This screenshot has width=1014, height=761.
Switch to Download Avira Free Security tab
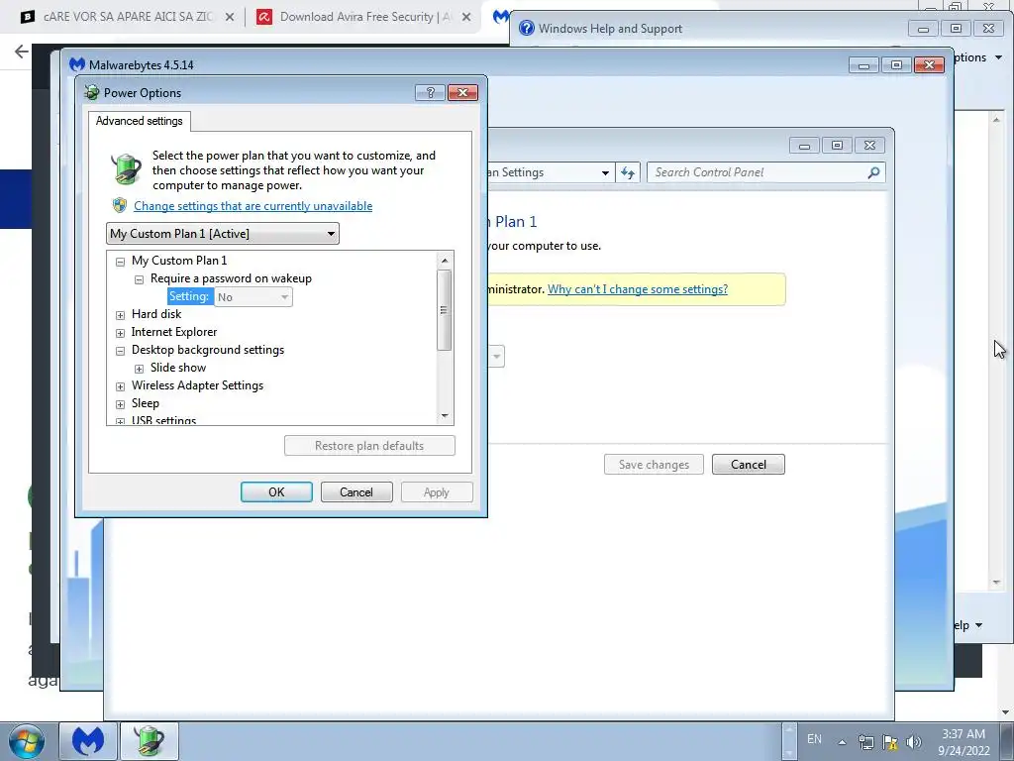click(x=365, y=18)
